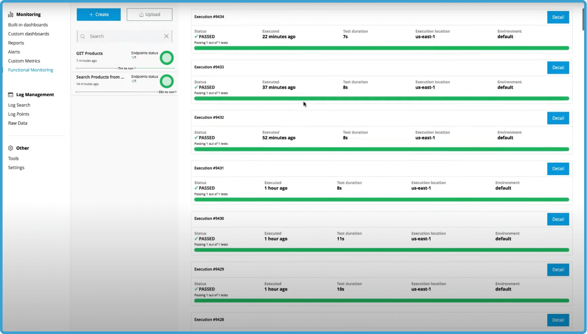Go to Built-in dashboards
This screenshot has width=587, height=334.
tap(28, 25)
